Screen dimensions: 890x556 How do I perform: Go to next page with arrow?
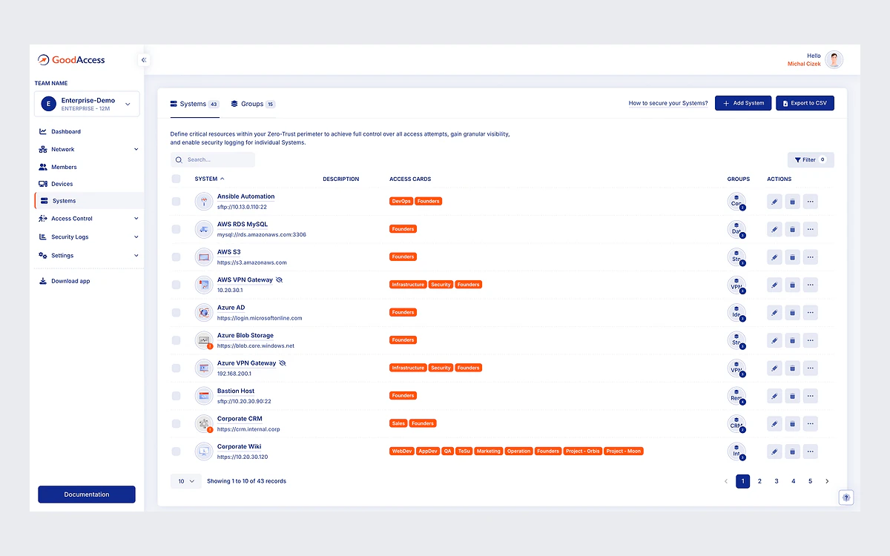[x=827, y=481]
